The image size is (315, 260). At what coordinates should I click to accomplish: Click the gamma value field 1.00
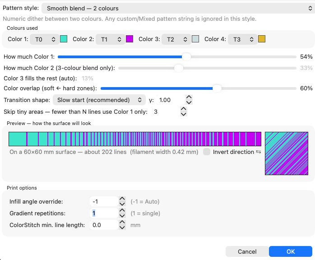171,100
